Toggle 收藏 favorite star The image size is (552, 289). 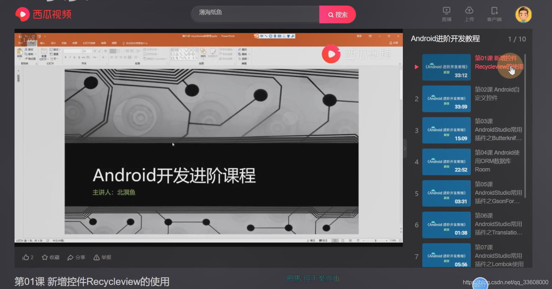51,257
